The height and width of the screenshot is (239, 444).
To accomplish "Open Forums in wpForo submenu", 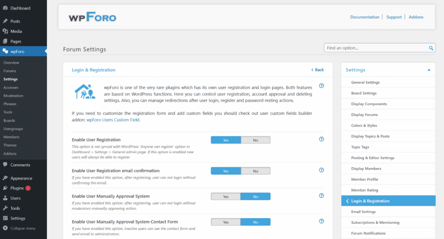I will [10, 71].
